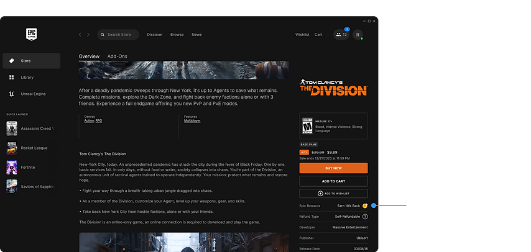Click the Action genre link
The height and width of the screenshot is (252, 531).
coord(89,121)
